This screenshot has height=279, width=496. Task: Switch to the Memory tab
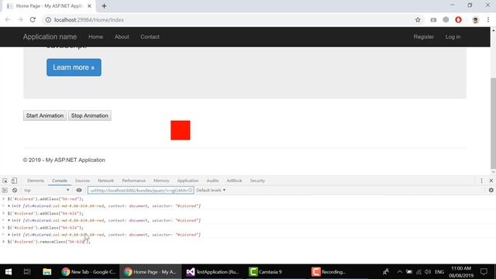161,181
